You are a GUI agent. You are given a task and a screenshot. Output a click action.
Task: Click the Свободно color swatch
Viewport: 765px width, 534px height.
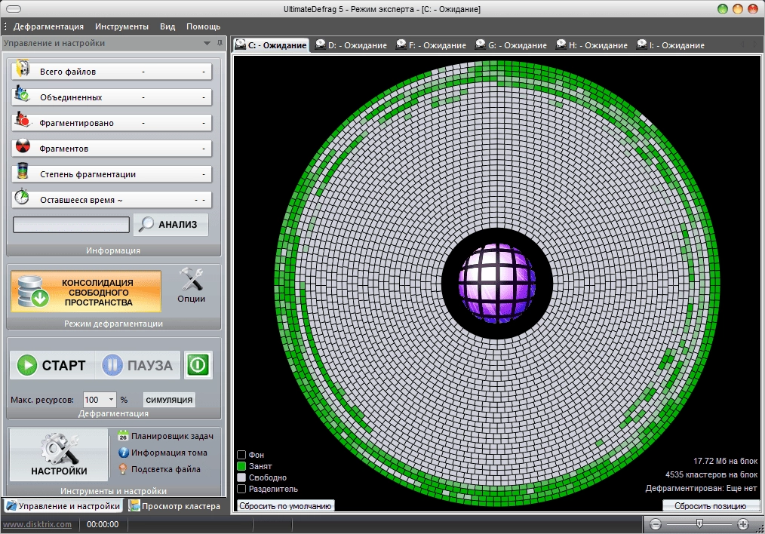point(241,477)
